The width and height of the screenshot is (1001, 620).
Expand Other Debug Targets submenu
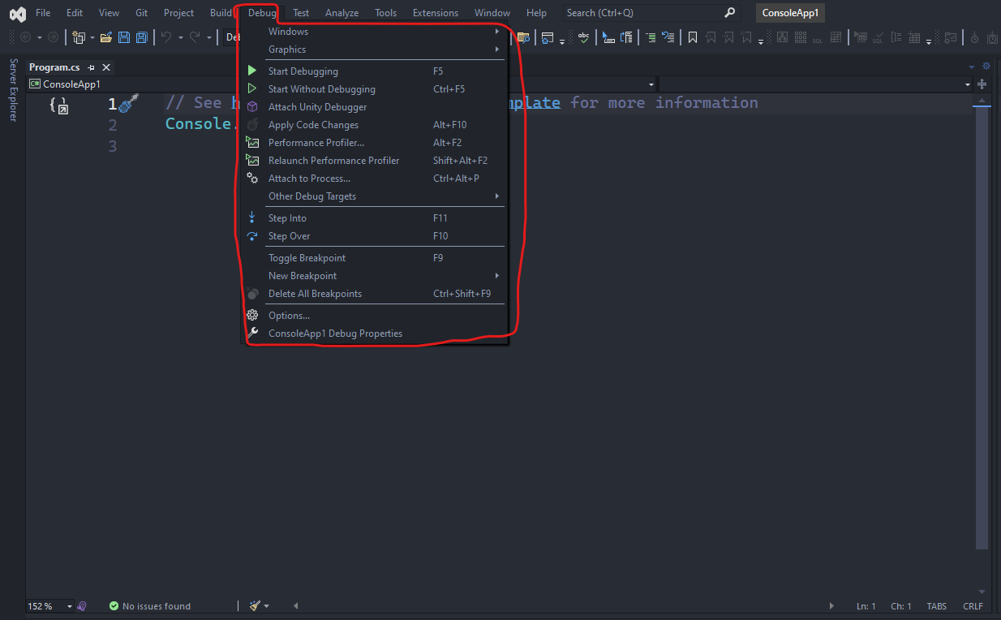pos(375,196)
